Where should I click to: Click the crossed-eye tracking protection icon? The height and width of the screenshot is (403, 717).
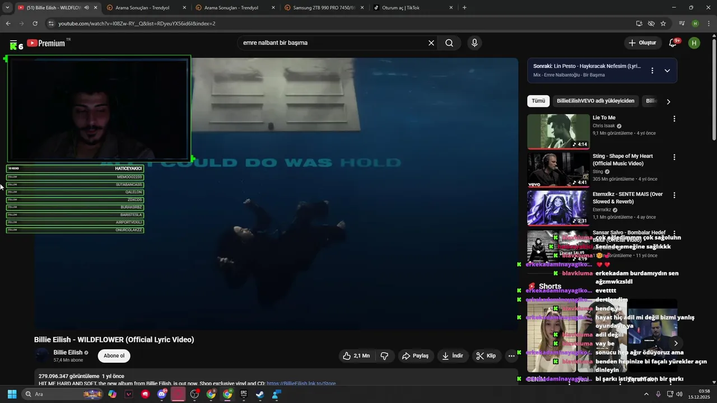[x=651, y=24]
